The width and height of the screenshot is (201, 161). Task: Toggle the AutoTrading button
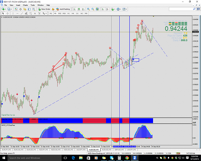(x=63, y=9)
